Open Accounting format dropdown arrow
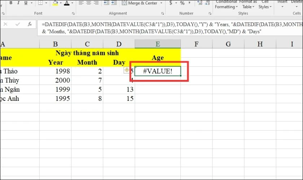 (x=176, y=3)
